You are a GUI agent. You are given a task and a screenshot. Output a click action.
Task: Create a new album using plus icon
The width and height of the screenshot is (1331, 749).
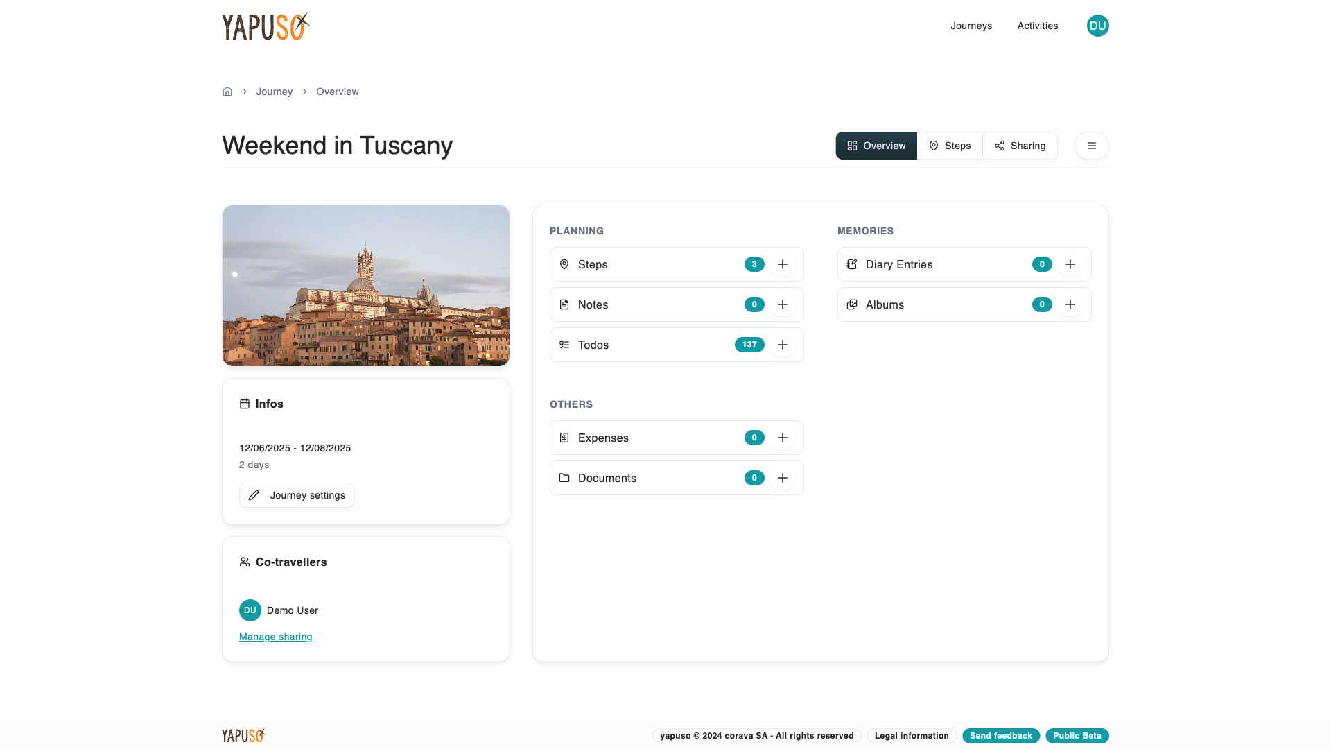coord(1070,304)
